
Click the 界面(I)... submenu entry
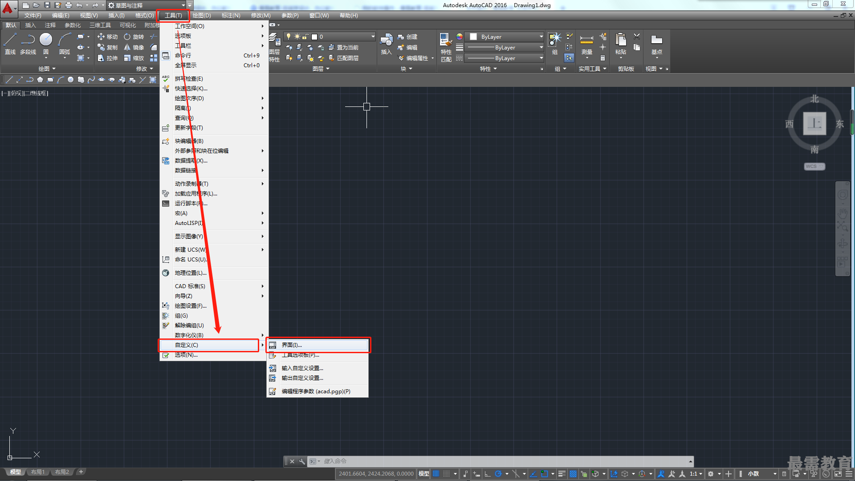click(x=318, y=345)
